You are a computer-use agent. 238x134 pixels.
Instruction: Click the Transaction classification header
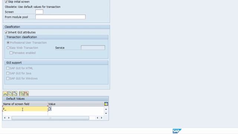22,37
